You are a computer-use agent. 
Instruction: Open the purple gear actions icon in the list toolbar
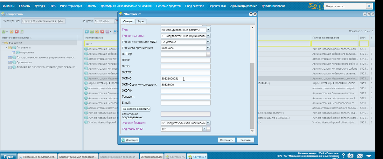coord(107,31)
